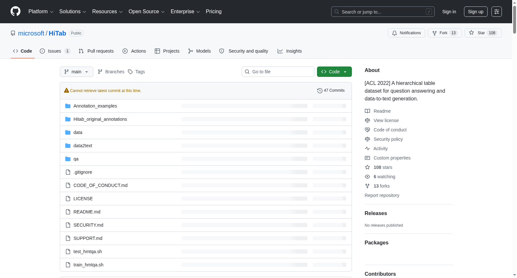This screenshot has width=517, height=278.
Task: Click the warning triangle icon
Action: tap(67, 90)
